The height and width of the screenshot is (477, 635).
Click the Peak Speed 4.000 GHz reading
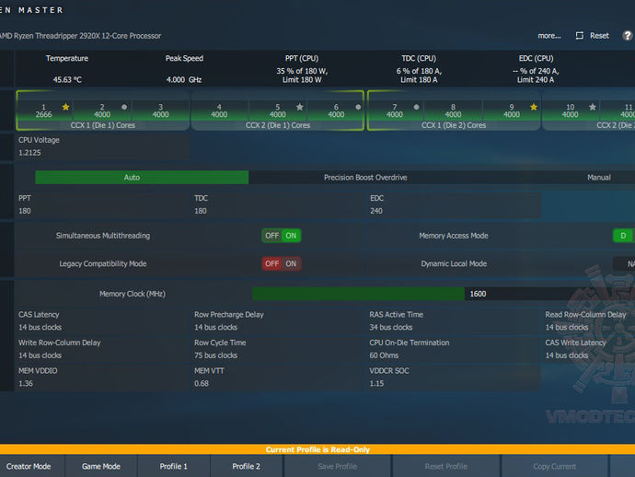184,79
